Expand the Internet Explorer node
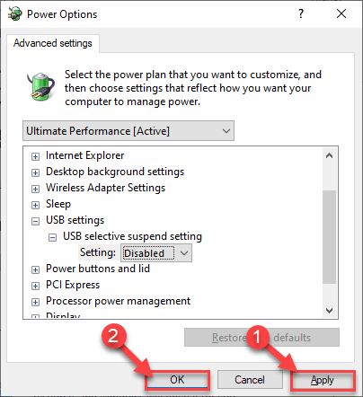 (x=35, y=156)
